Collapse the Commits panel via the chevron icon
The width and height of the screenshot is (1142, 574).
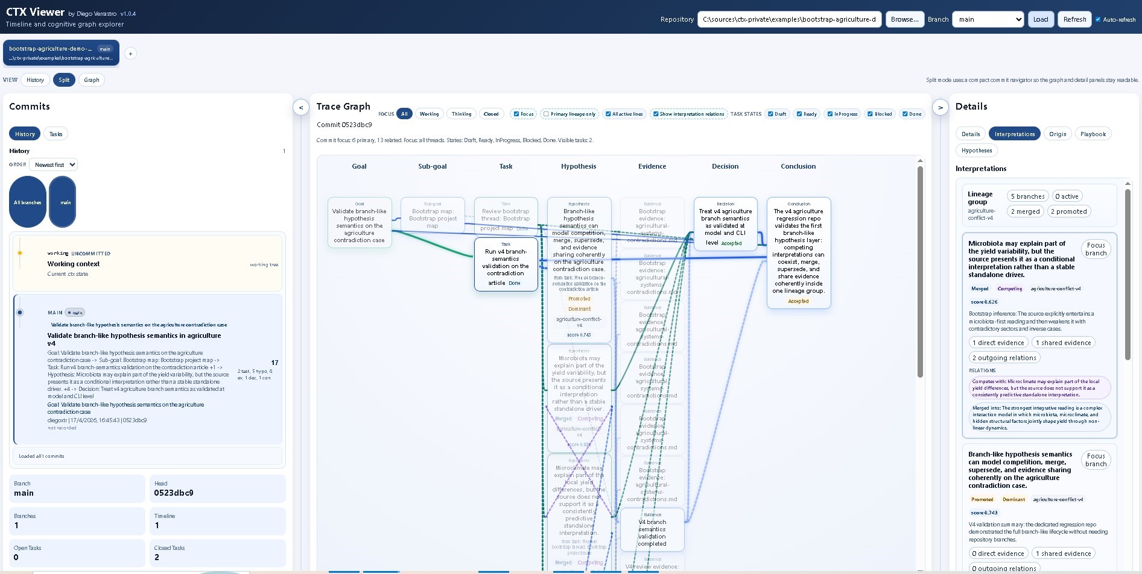click(301, 107)
